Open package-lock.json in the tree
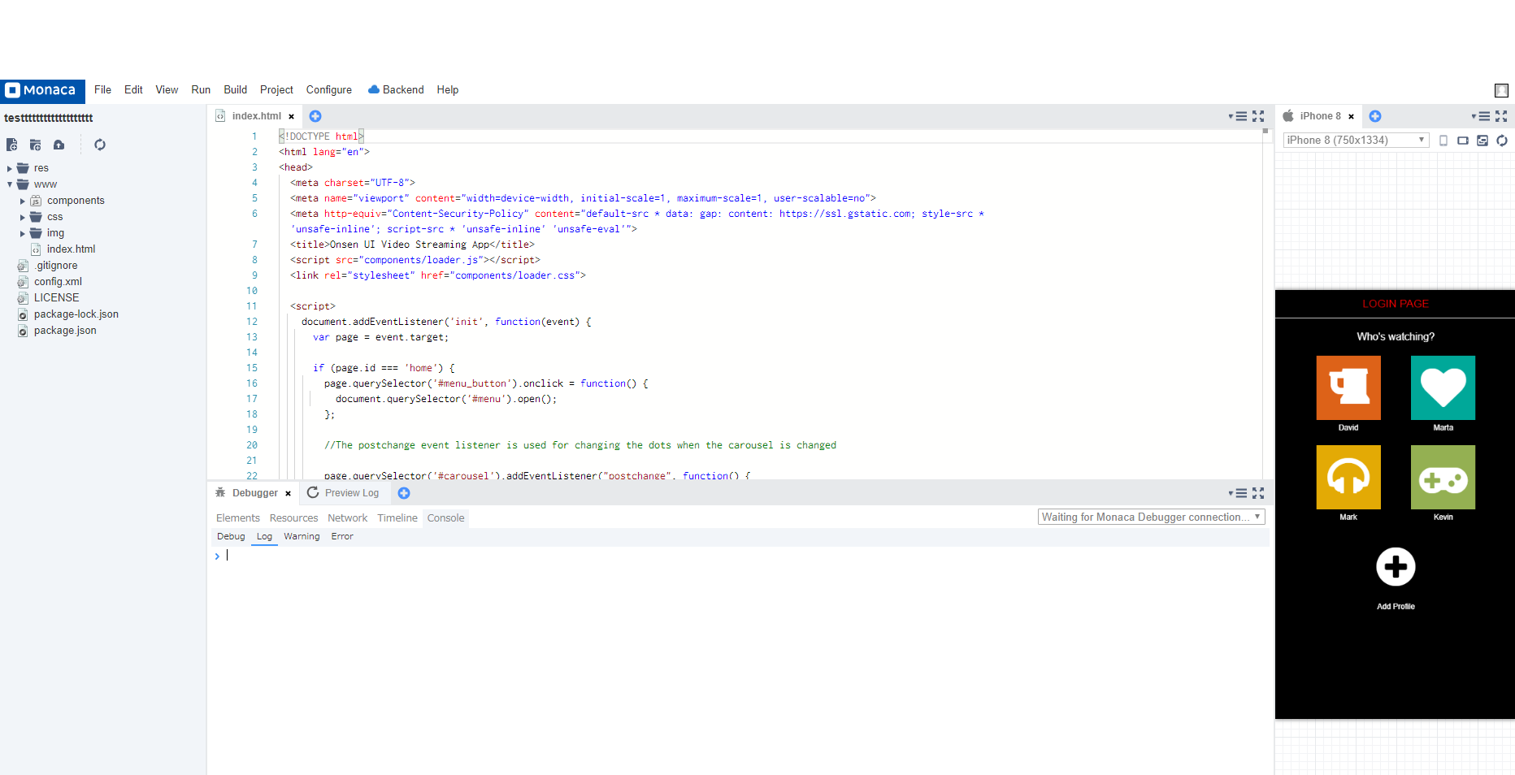 click(x=76, y=314)
